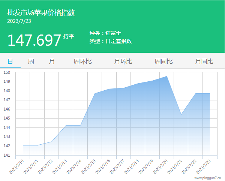Click the 150 y-axis label
This screenshot has width=225, height=181.
[x=7, y=72]
